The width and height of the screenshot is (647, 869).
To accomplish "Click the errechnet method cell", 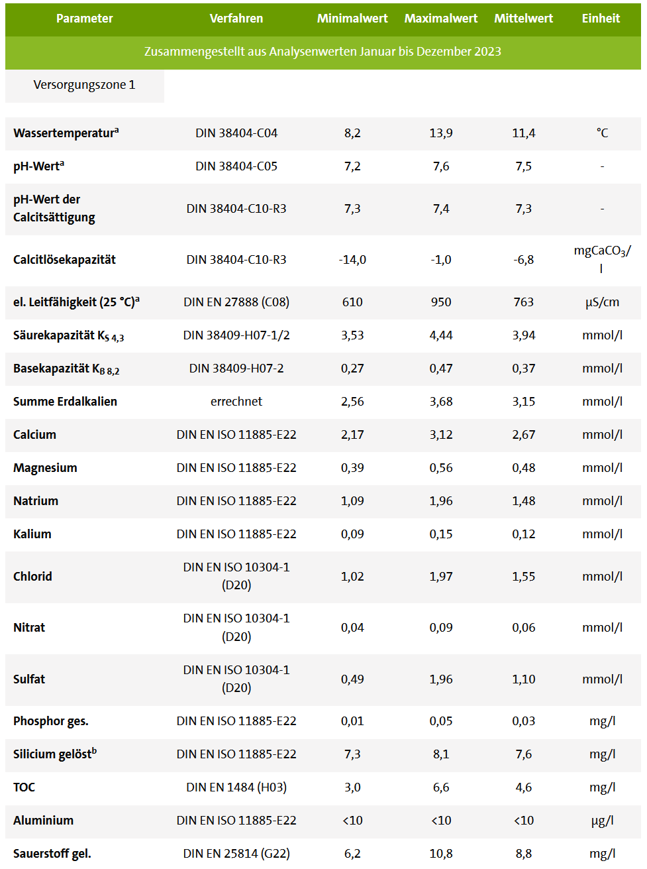I will tap(236, 402).
